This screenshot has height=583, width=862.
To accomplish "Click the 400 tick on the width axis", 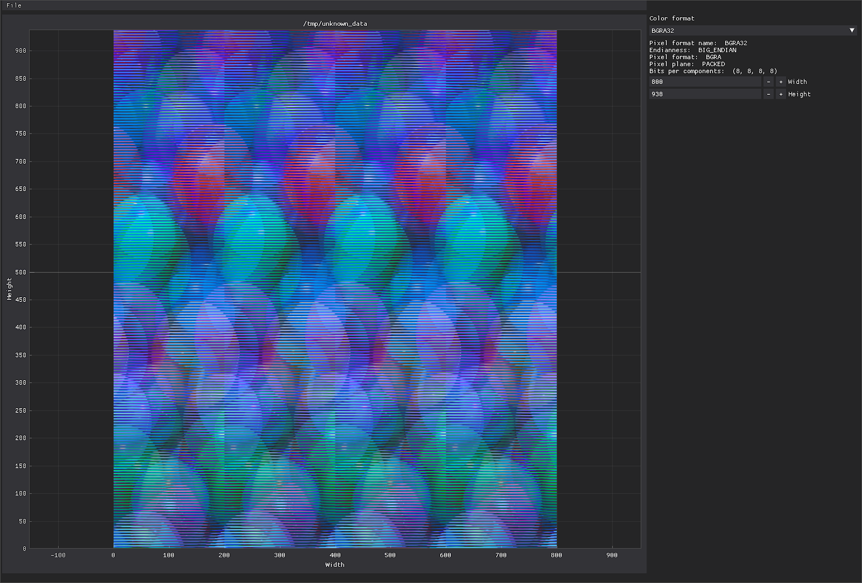I will coord(335,555).
